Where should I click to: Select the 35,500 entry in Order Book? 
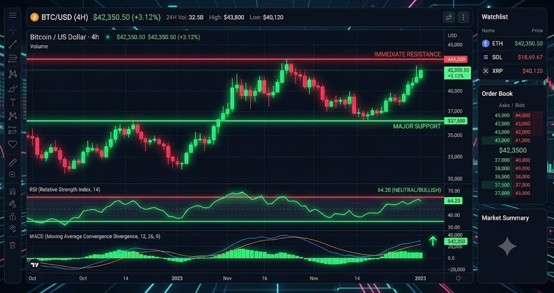[503, 176]
